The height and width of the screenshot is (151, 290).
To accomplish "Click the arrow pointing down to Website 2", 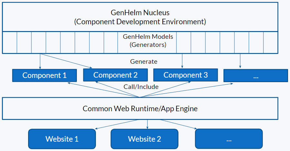I will click(x=148, y=124).
